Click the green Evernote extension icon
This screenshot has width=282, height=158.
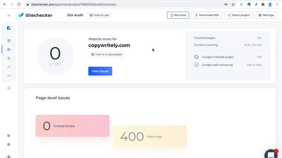coord(249,4)
